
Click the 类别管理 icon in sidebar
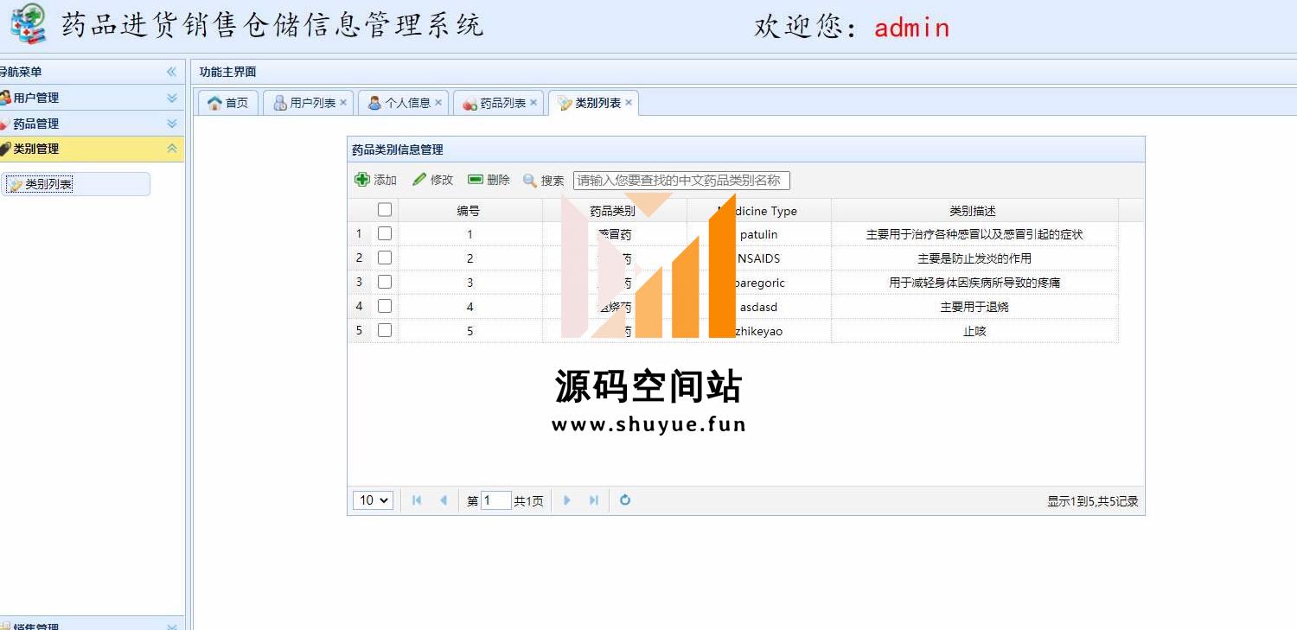[5, 149]
